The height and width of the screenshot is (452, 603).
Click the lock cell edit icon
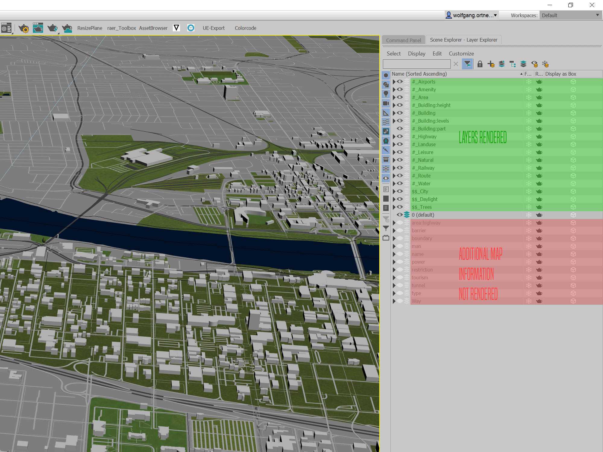(480, 64)
